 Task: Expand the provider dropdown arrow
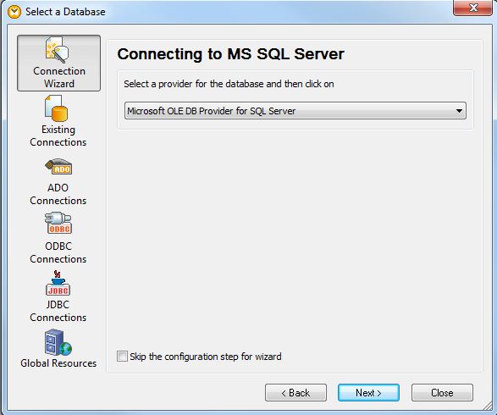coord(459,111)
